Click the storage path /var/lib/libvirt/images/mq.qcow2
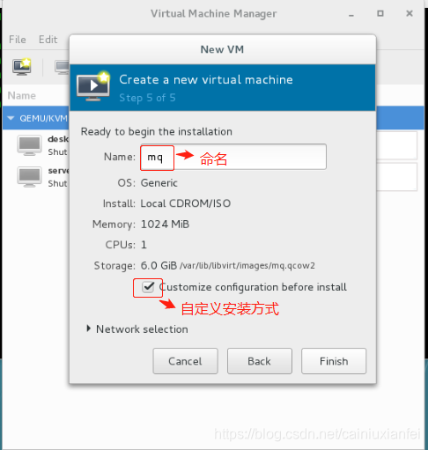This screenshot has width=428, height=450. (x=247, y=266)
